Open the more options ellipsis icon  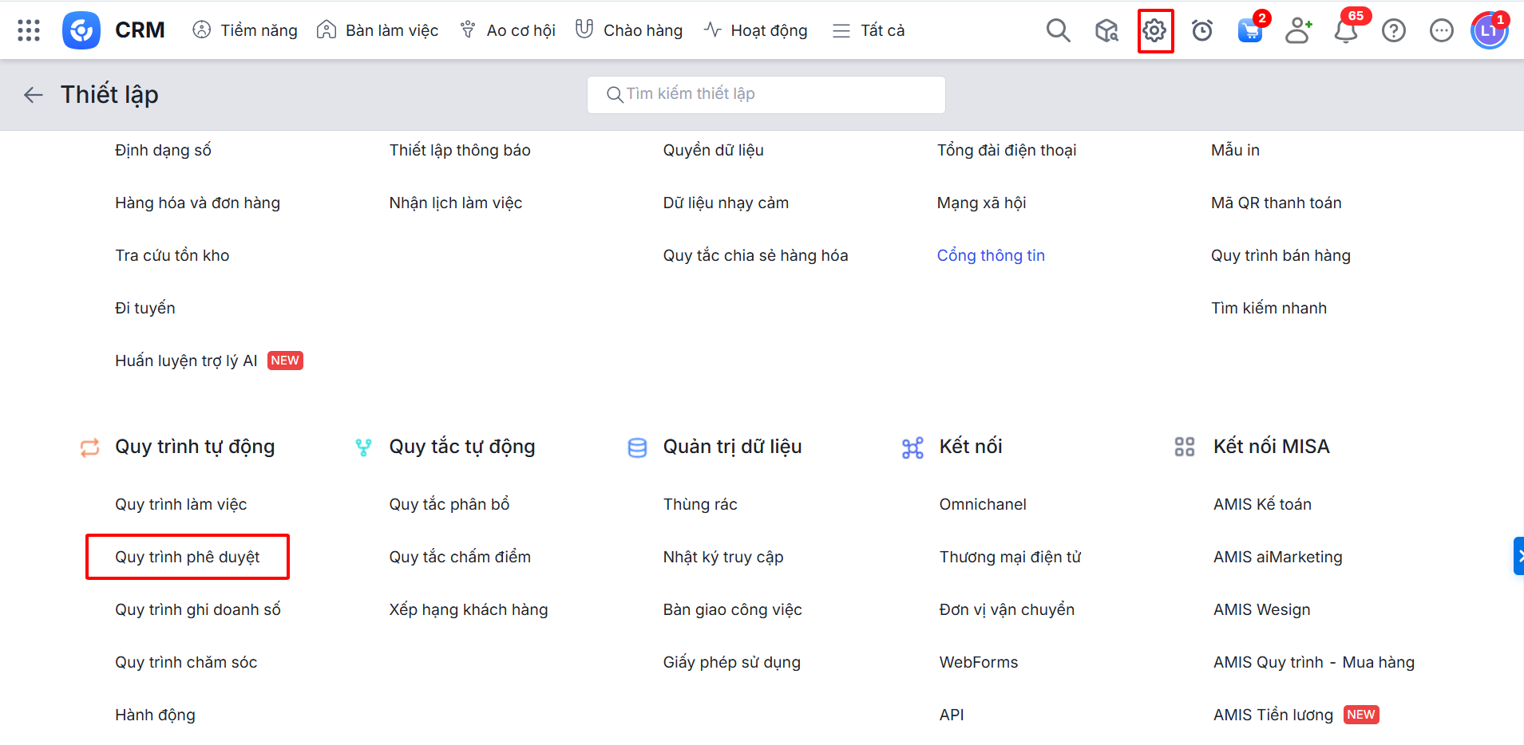1442,31
